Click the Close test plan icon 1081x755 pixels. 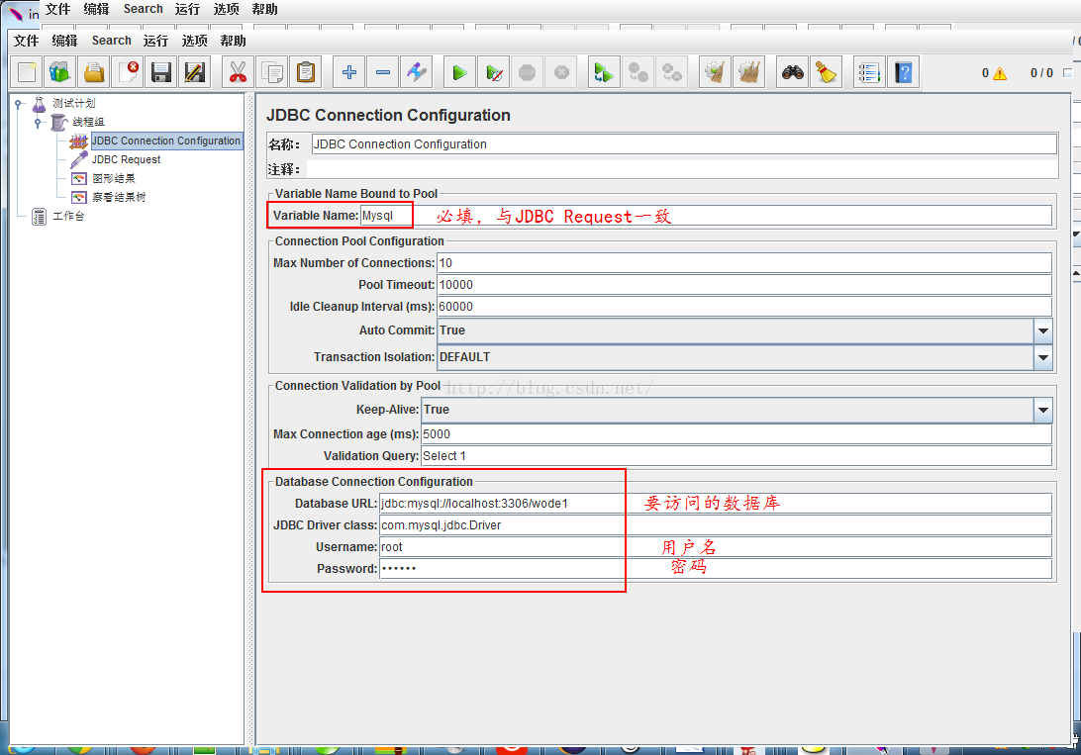click(128, 71)
